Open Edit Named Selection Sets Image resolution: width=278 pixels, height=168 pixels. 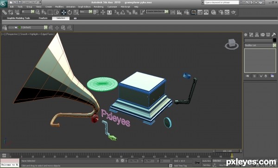(x=142, y=12)
